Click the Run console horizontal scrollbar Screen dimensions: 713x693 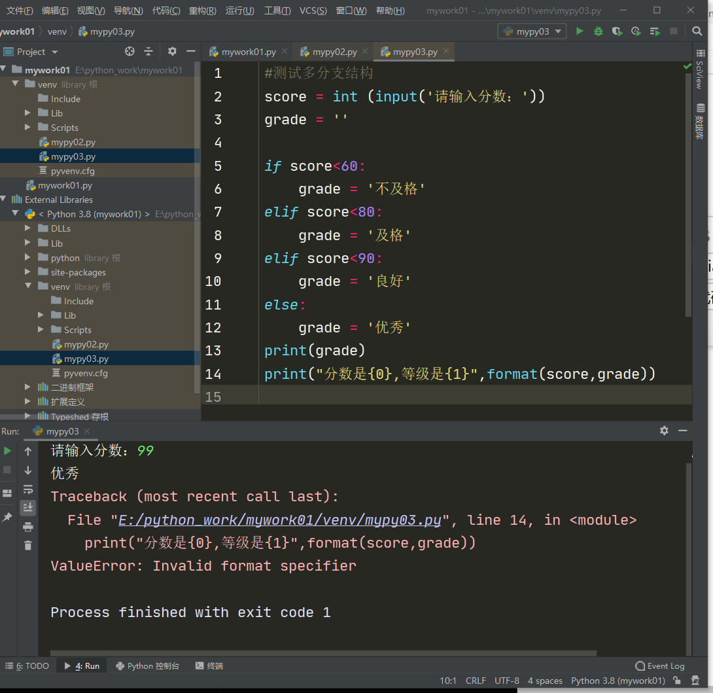(323, 653)
